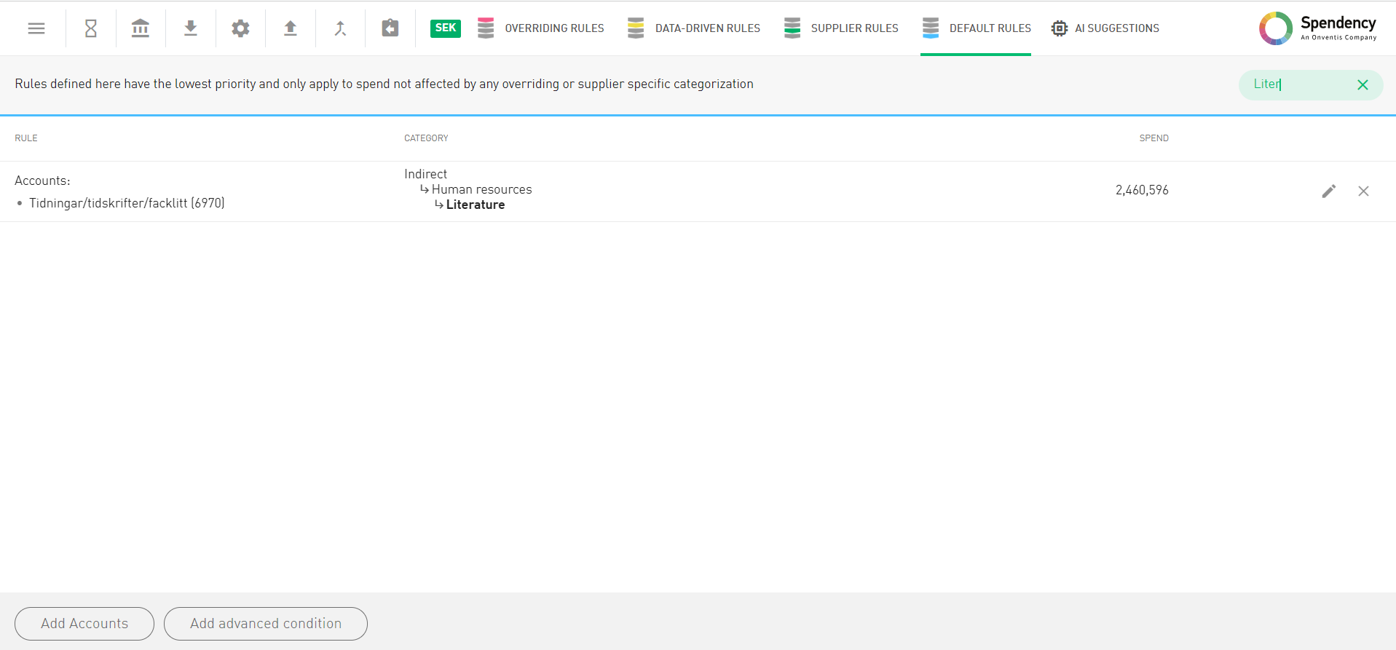The width and height of the screenshot is (1396, 650).
Task: Open the hamburger main menu
Action: 36,28
